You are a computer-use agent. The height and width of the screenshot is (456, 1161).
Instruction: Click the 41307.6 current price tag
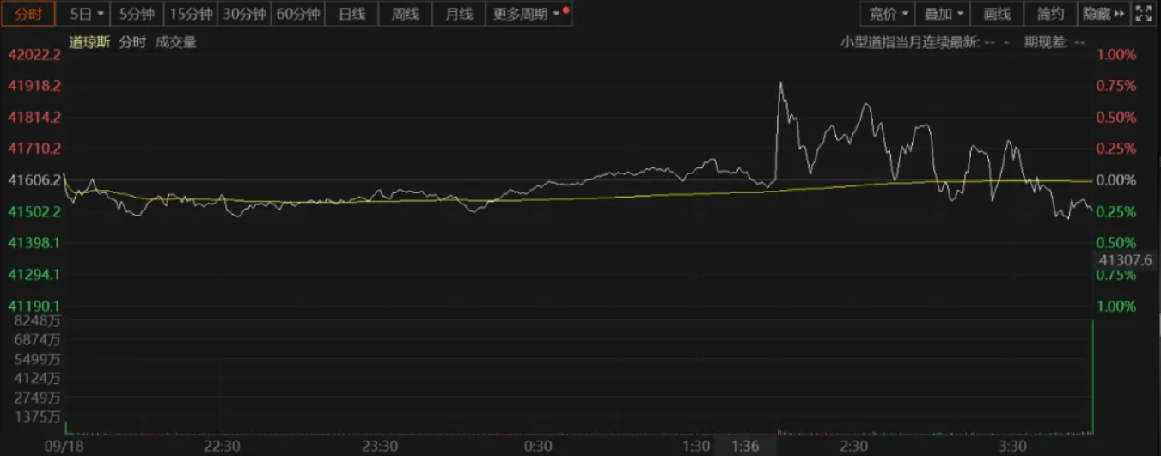(x=1125, y=259)
